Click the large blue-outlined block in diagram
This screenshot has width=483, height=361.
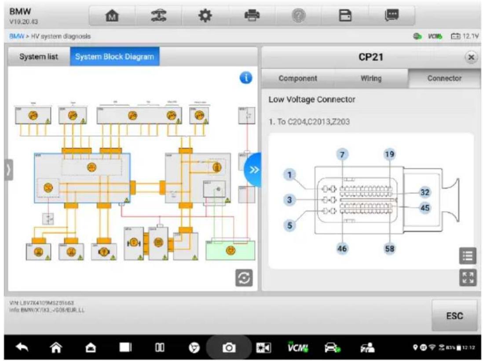click(x=82, y=178)
